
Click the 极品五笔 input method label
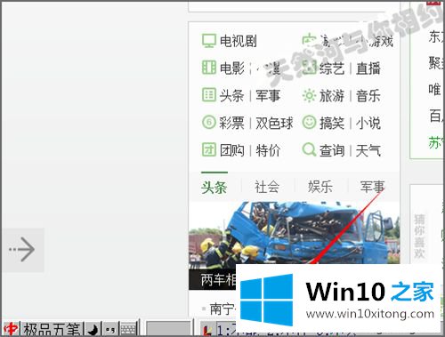tap(52, 329)
